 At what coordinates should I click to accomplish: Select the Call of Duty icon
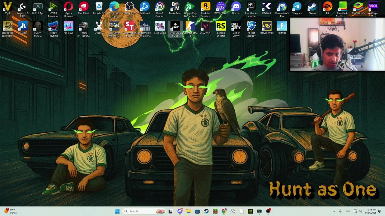pyautogui.click(x=236, y=29)
